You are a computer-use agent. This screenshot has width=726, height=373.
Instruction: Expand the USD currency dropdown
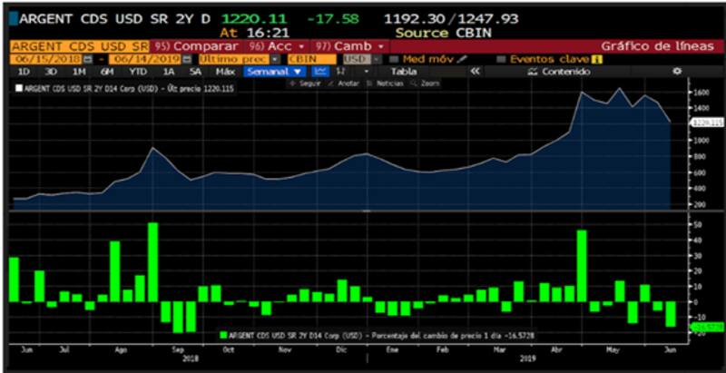pyautogui.click(x=375, y=58)
